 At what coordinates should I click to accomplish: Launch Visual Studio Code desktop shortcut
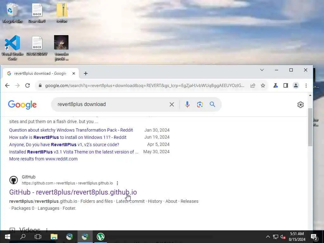click(x=12, y=48)
